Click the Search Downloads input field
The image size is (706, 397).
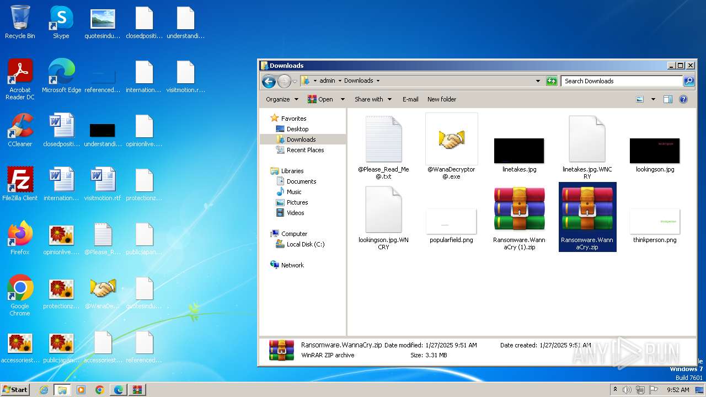622,81
